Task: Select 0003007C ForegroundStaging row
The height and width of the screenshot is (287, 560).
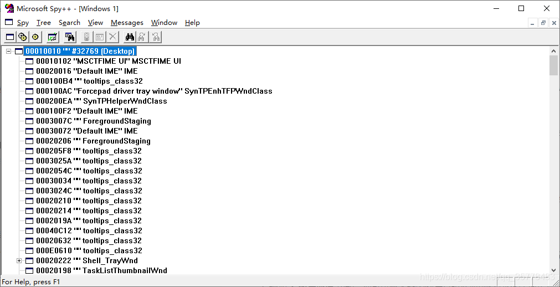Action: (93, 121)
